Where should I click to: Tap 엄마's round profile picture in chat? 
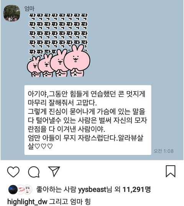coord(11,13)
